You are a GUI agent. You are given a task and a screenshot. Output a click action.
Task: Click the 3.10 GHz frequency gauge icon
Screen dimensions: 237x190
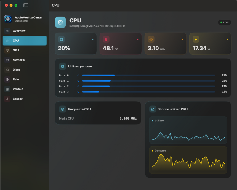[151, 39]
